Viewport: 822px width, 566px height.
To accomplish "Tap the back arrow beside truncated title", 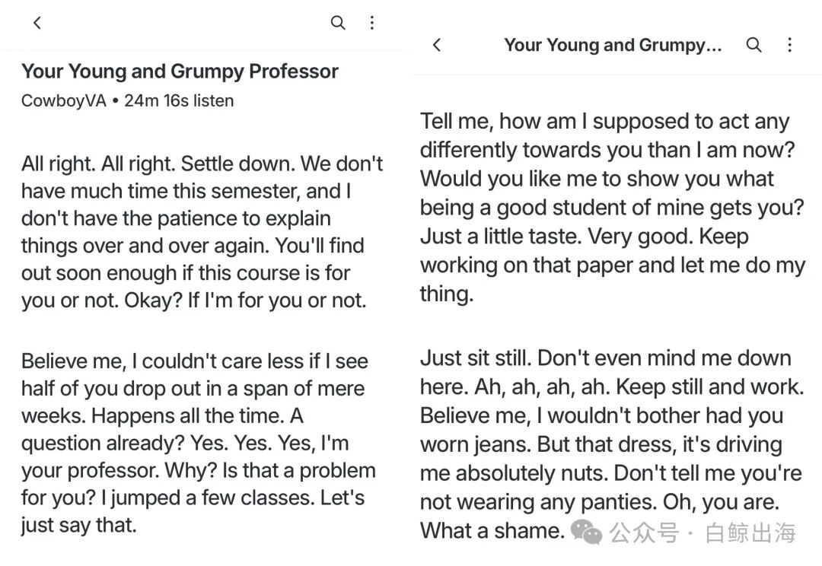I will coord(437,45).
